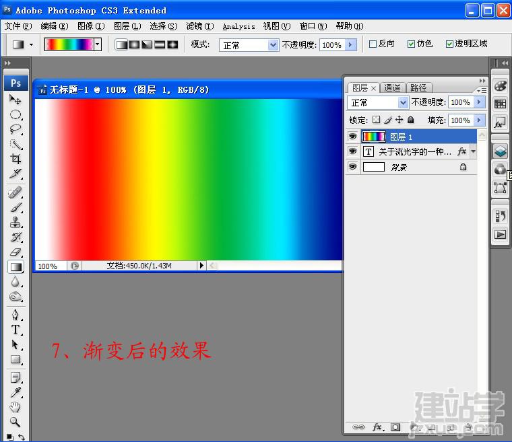Toggle the Dither (仿色) checkbox

(x=411, y=44)
